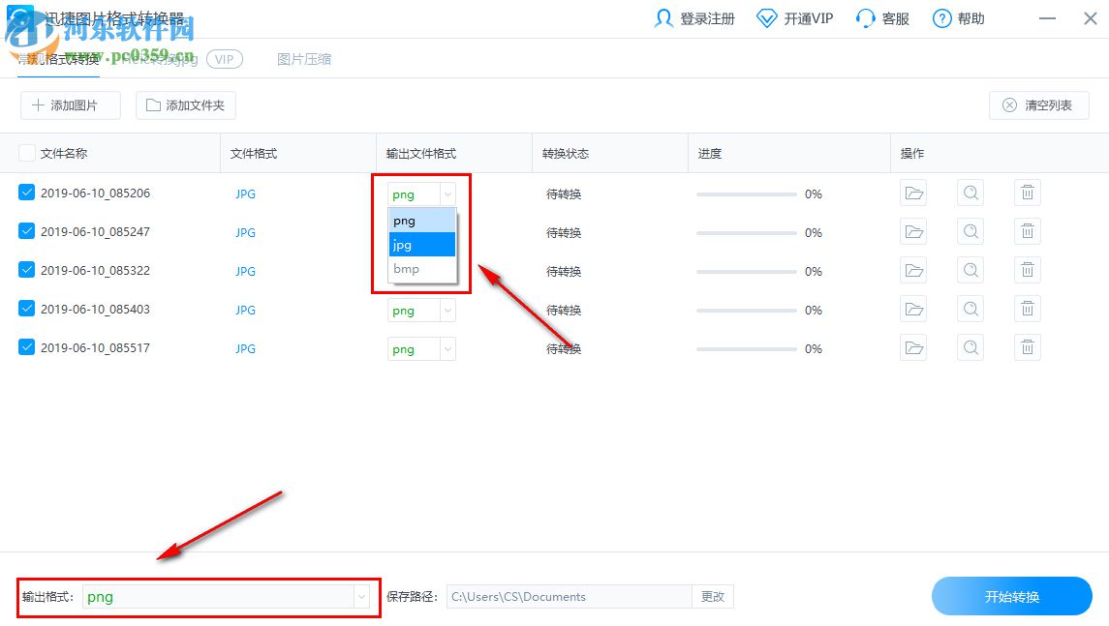Choose jpg in the open format list

coord(422,245)
